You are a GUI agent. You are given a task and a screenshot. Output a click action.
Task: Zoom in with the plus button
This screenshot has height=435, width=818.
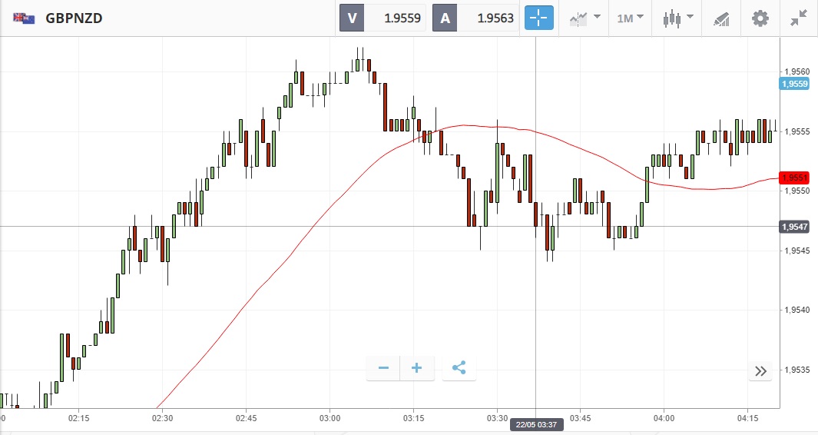417,368
